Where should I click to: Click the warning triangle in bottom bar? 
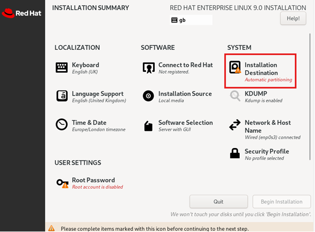click(51, 228)
